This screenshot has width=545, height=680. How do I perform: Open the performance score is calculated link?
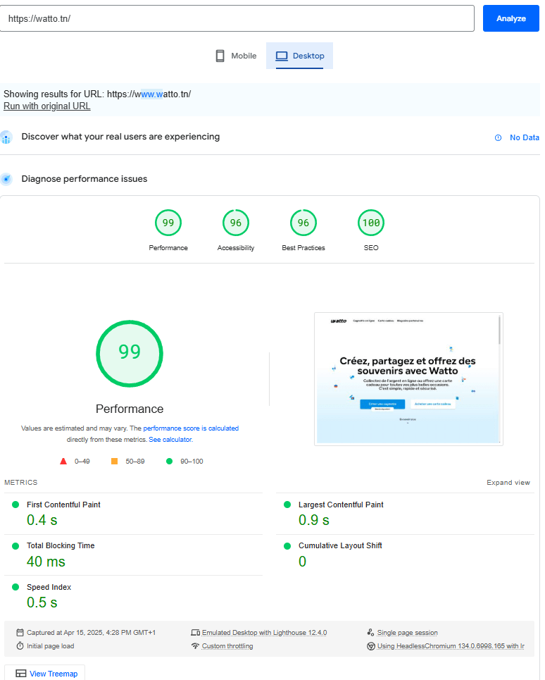coord(191,428)
